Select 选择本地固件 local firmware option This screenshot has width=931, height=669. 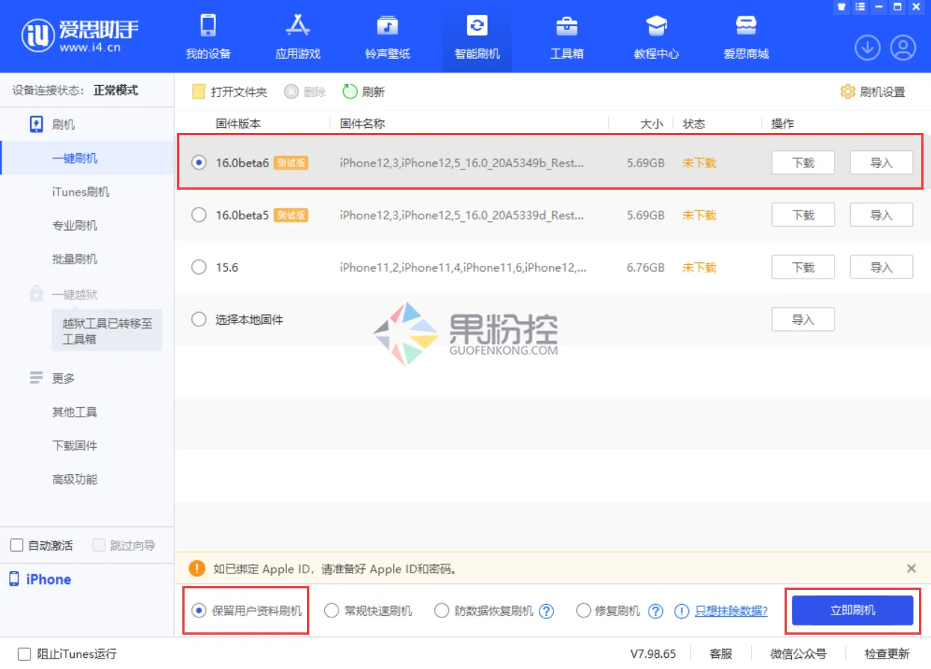[199, 319]
